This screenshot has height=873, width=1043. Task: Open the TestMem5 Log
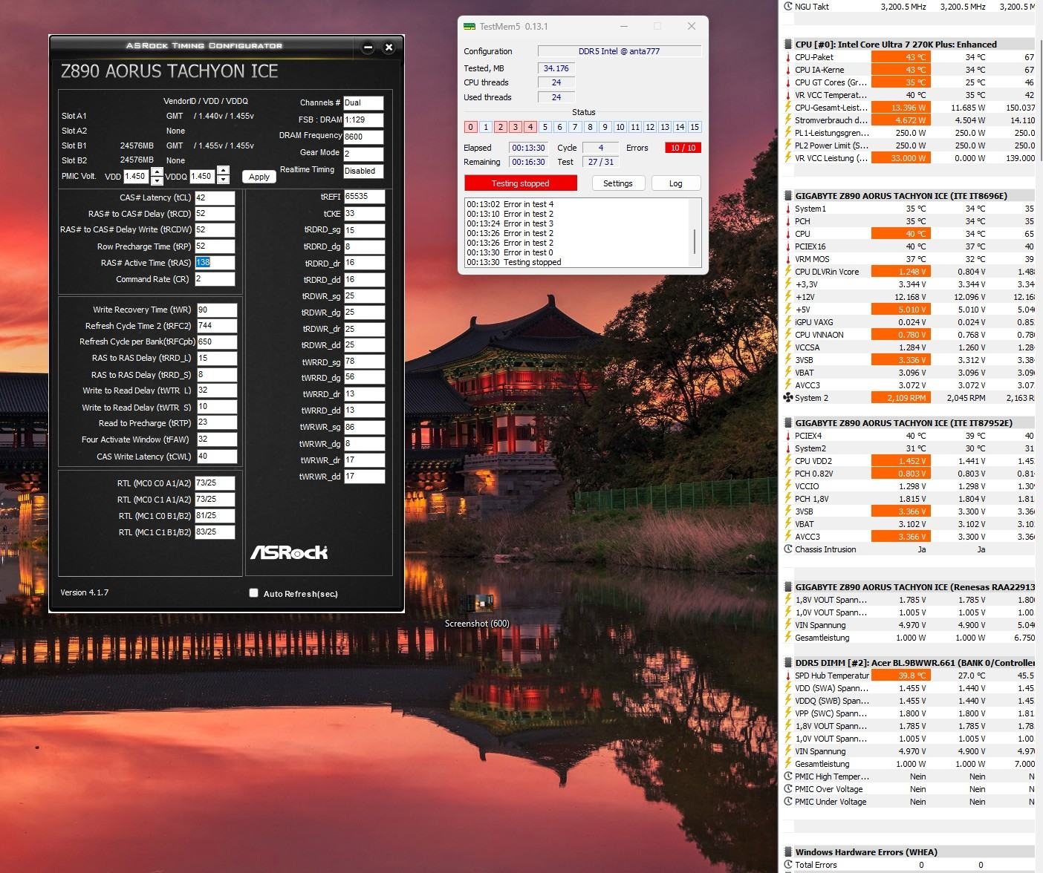tap(675, 183)
